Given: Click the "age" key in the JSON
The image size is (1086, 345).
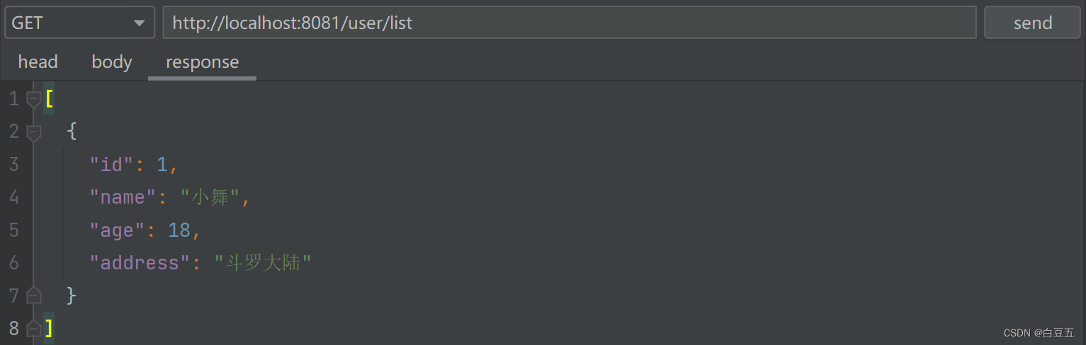Looking at the screenshot, I should [117, 230].
